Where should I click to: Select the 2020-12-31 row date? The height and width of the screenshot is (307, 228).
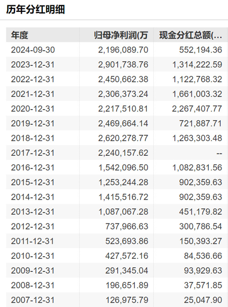click(x=33, y=109)
